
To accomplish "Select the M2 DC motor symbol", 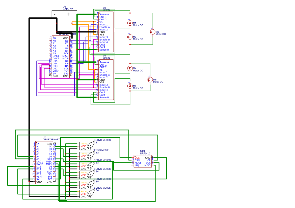I will 130,37.
